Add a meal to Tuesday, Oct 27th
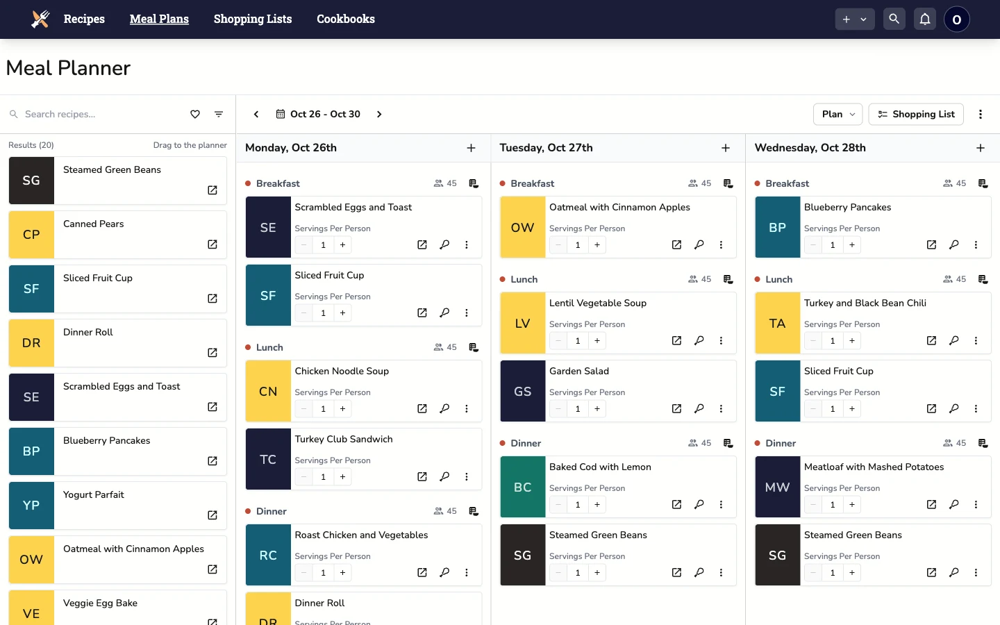 point(726,148)
